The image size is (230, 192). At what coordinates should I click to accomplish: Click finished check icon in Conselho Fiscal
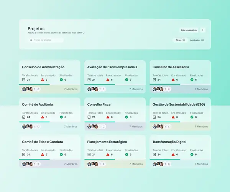coord(127,117)
